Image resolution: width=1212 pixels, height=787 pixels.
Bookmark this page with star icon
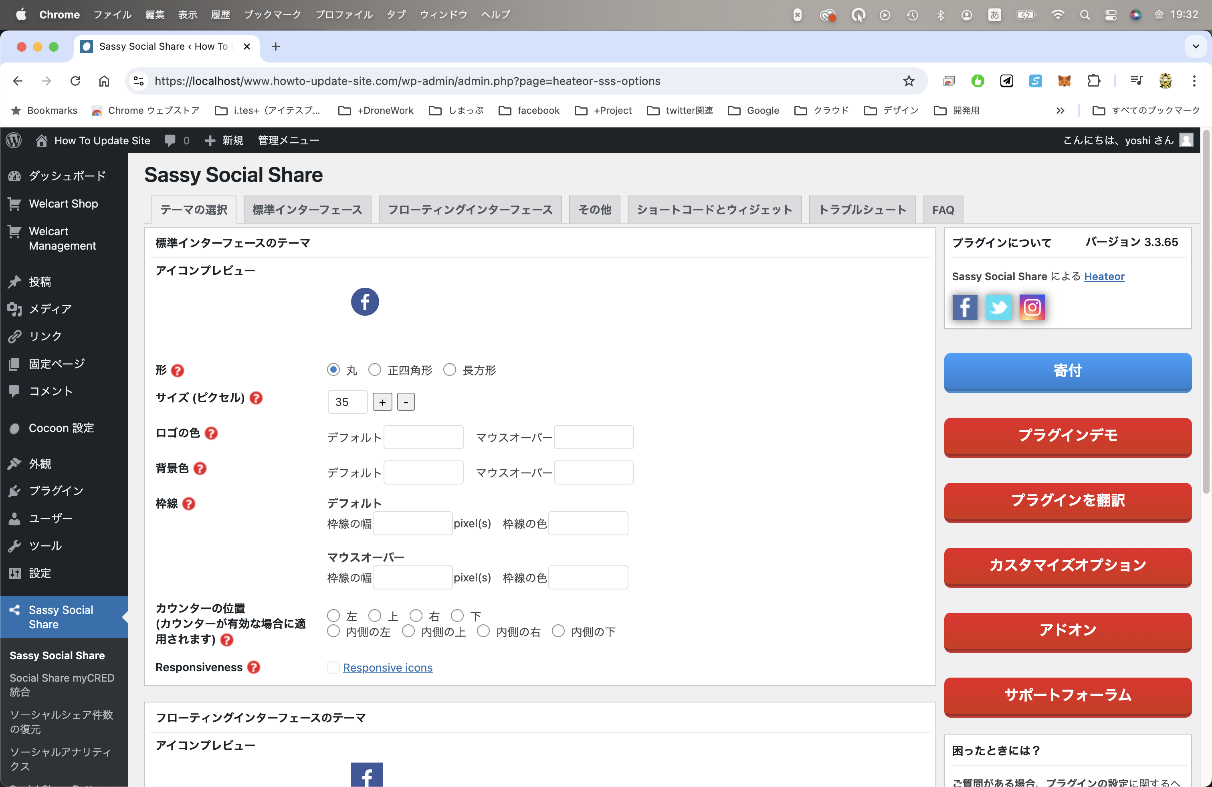(x=909, y=81)
